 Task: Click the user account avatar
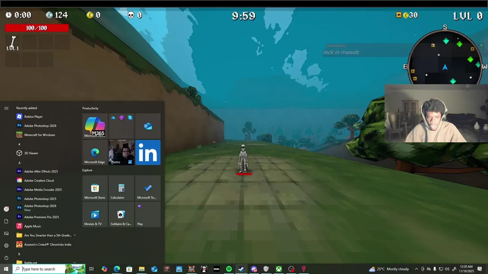(6, 209)
